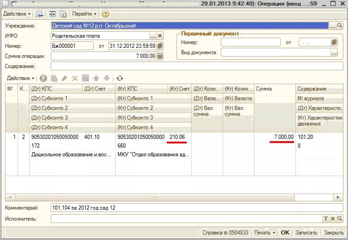Screen dimensions: 348x240
Task: Click ellipsis to select Вид документа
Action: [x=334, y=53]
